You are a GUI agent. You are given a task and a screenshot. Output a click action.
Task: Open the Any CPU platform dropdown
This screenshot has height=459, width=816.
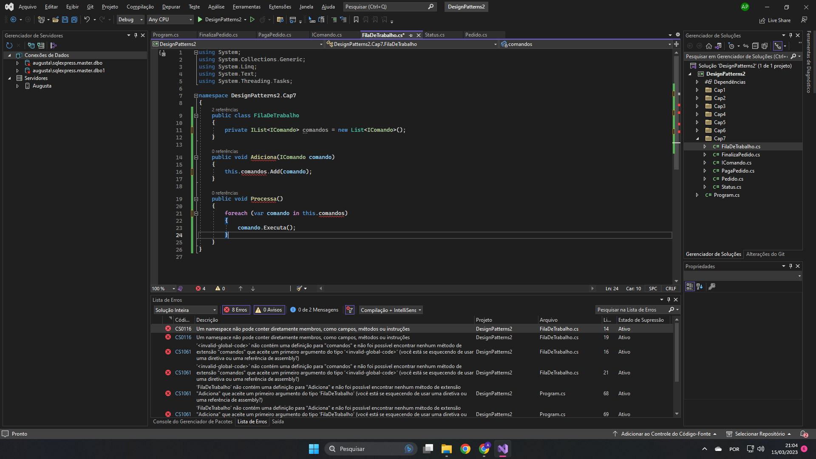click(170, 20)
